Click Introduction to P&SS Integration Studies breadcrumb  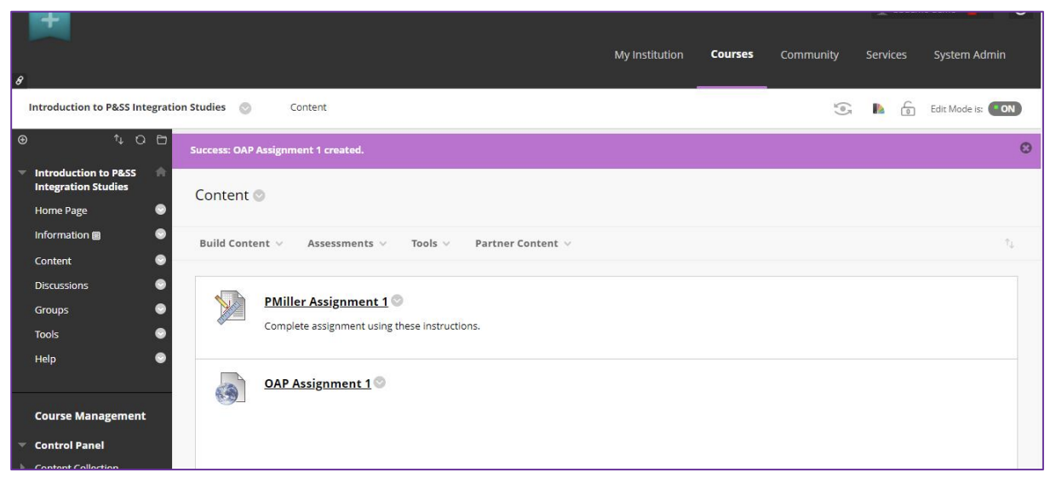128,108
